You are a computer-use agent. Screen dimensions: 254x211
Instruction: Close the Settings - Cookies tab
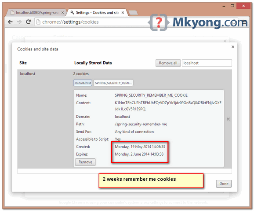pos(123,12)
